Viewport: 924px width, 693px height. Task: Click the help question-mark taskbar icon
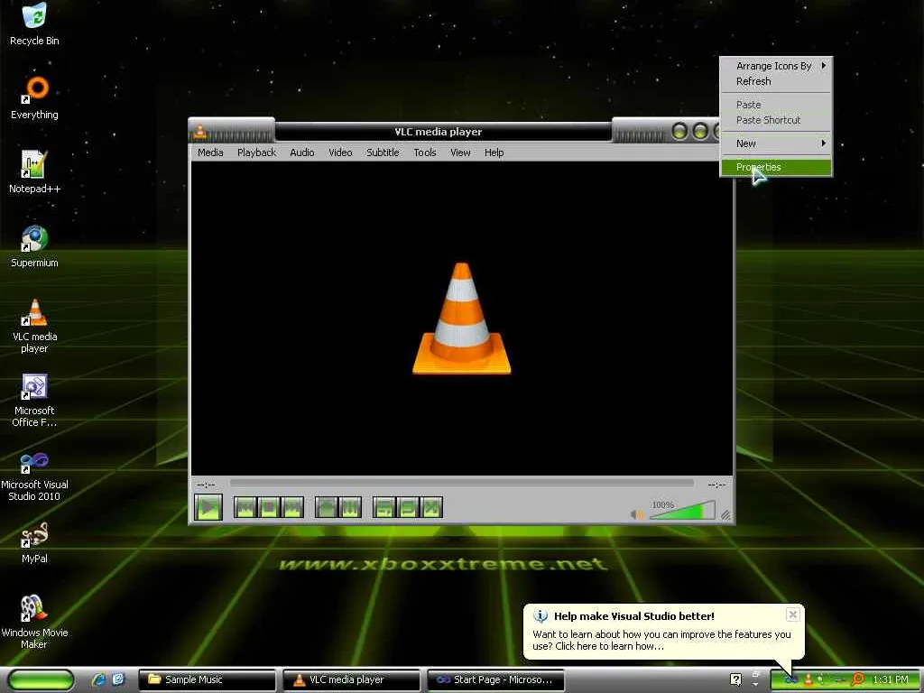point(735,679)
